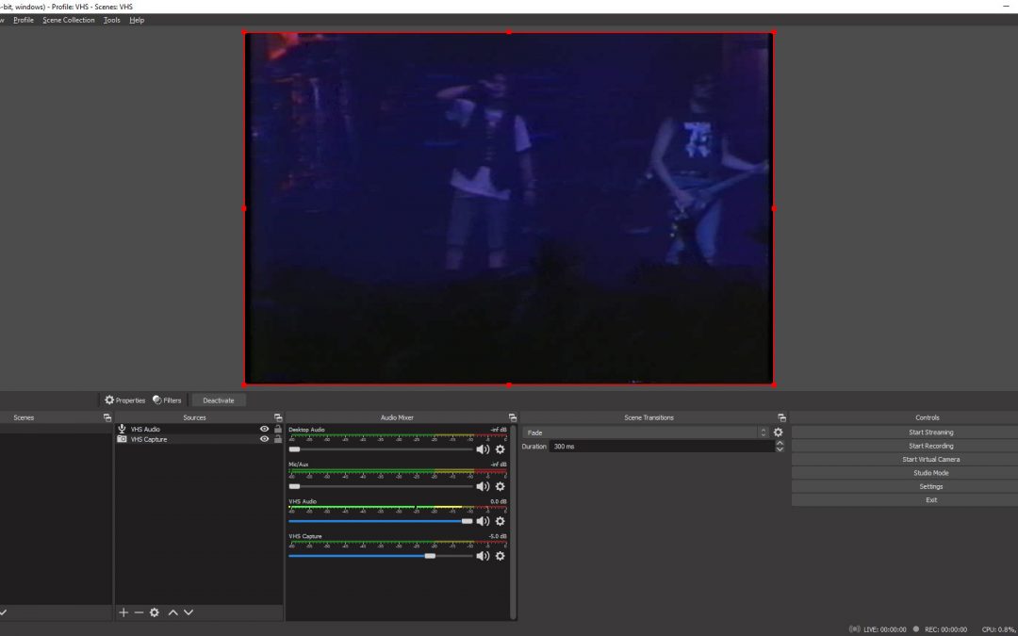Toggle visibility of VHS Capture source
1018x636 pixels.
click(x=264, y=439)
